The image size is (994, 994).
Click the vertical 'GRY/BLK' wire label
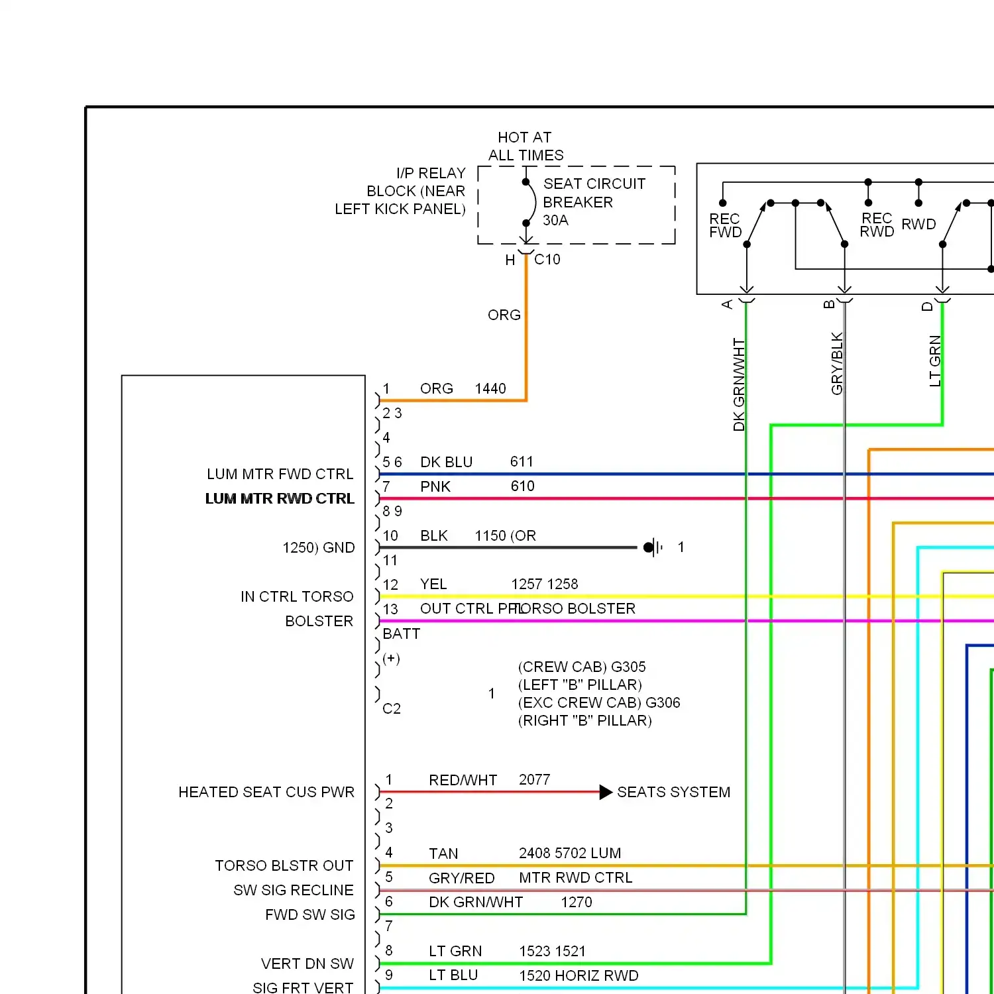[837, 364]
